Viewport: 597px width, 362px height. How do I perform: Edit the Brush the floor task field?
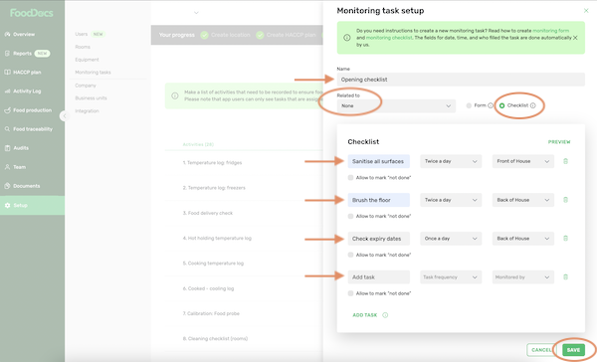378,200
